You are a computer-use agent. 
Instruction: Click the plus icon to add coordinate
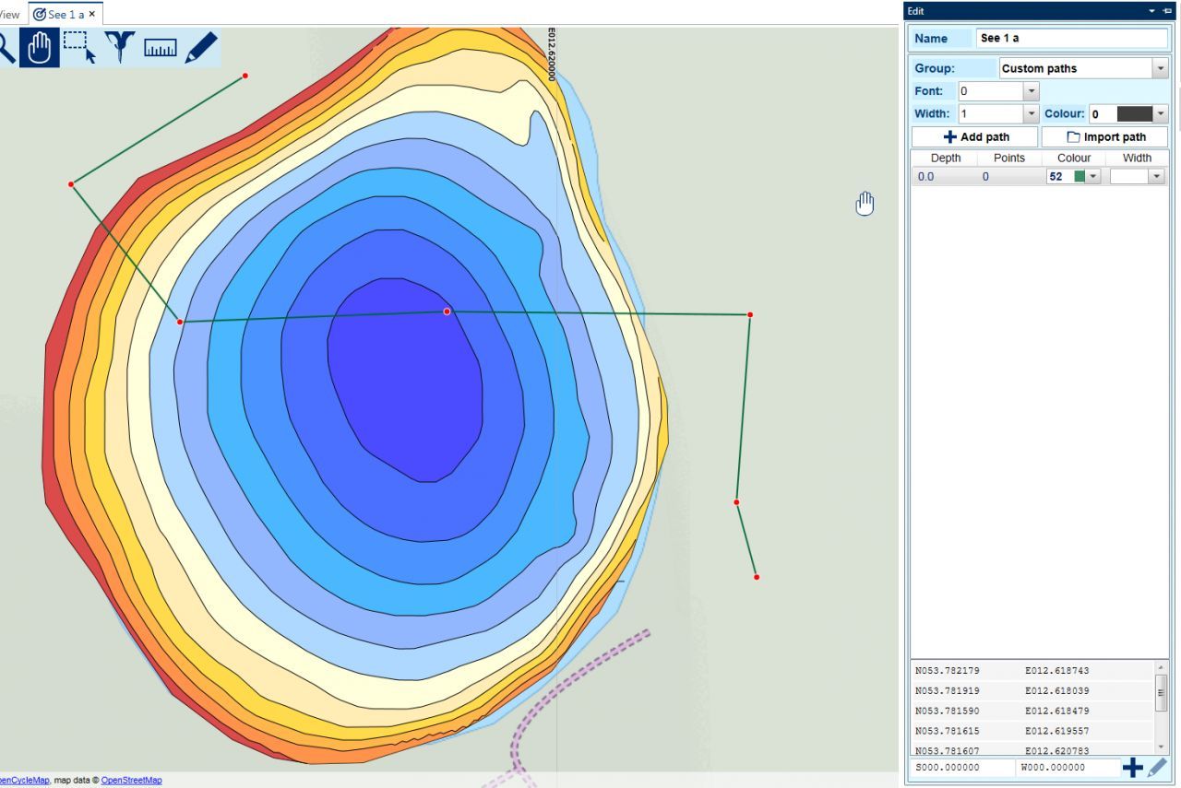pos(1132,768)
